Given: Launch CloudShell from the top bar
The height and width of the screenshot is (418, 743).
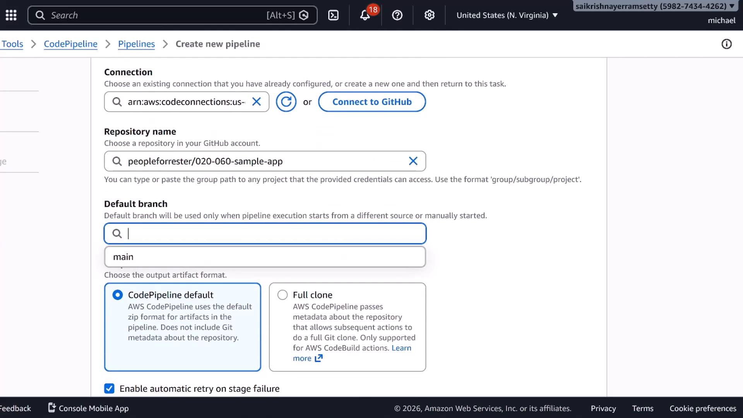Looking at the screenshot, I should [x=333, y=15].
